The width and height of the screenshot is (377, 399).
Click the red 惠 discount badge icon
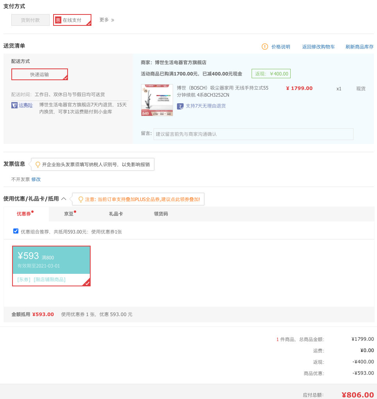click(x=58, y=20)
